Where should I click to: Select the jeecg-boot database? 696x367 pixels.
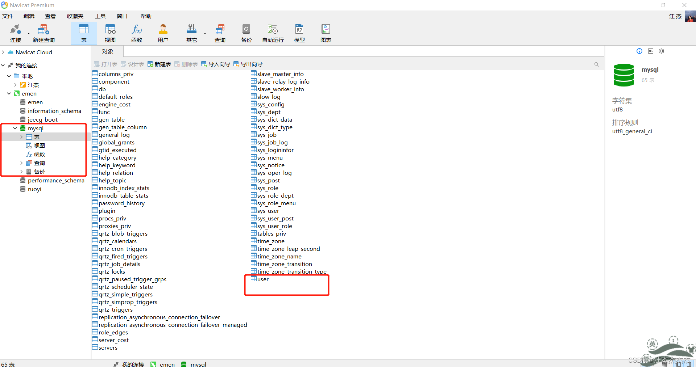coord(43,119)
